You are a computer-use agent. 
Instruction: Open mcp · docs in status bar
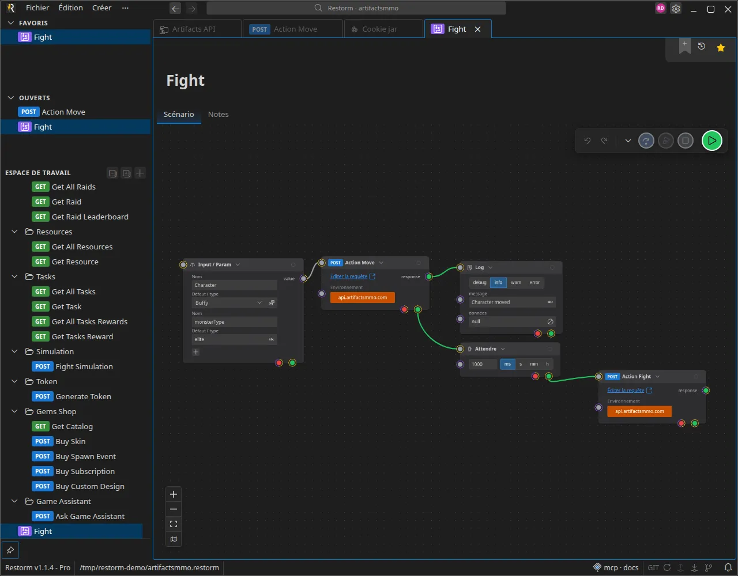click(616, 567)
